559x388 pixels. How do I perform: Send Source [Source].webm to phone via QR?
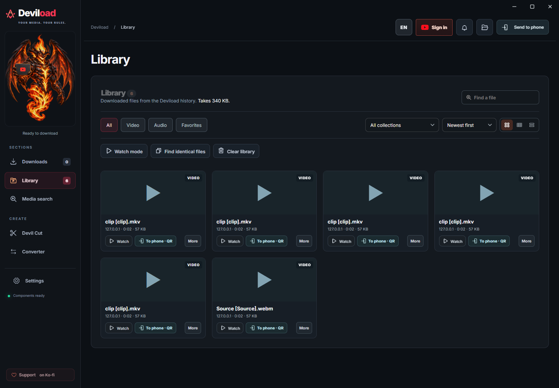point(267,328)
